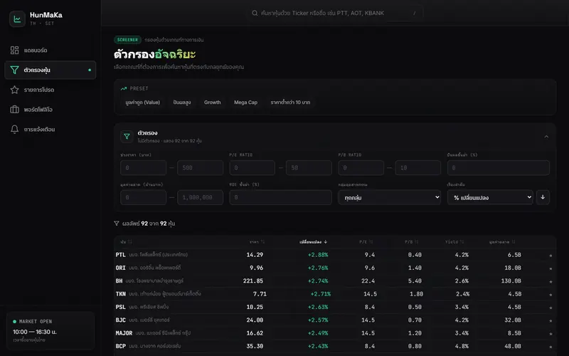This screenshot has height=356, width=569.
Task: Select the stock screener menu item
Action: click(50, 70)
